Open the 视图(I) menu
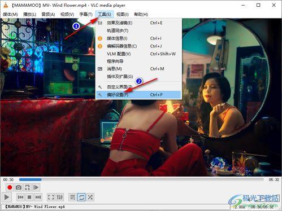The width and height of the screenshot is (282, 211). [123, 15]
